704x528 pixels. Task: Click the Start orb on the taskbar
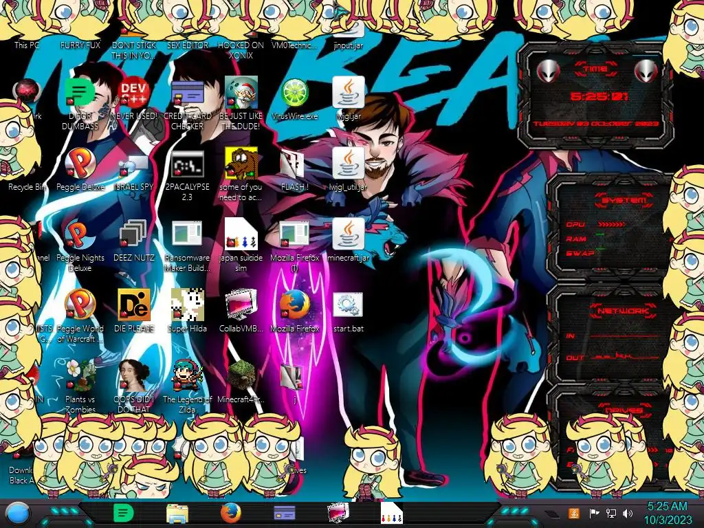(18, 513)
